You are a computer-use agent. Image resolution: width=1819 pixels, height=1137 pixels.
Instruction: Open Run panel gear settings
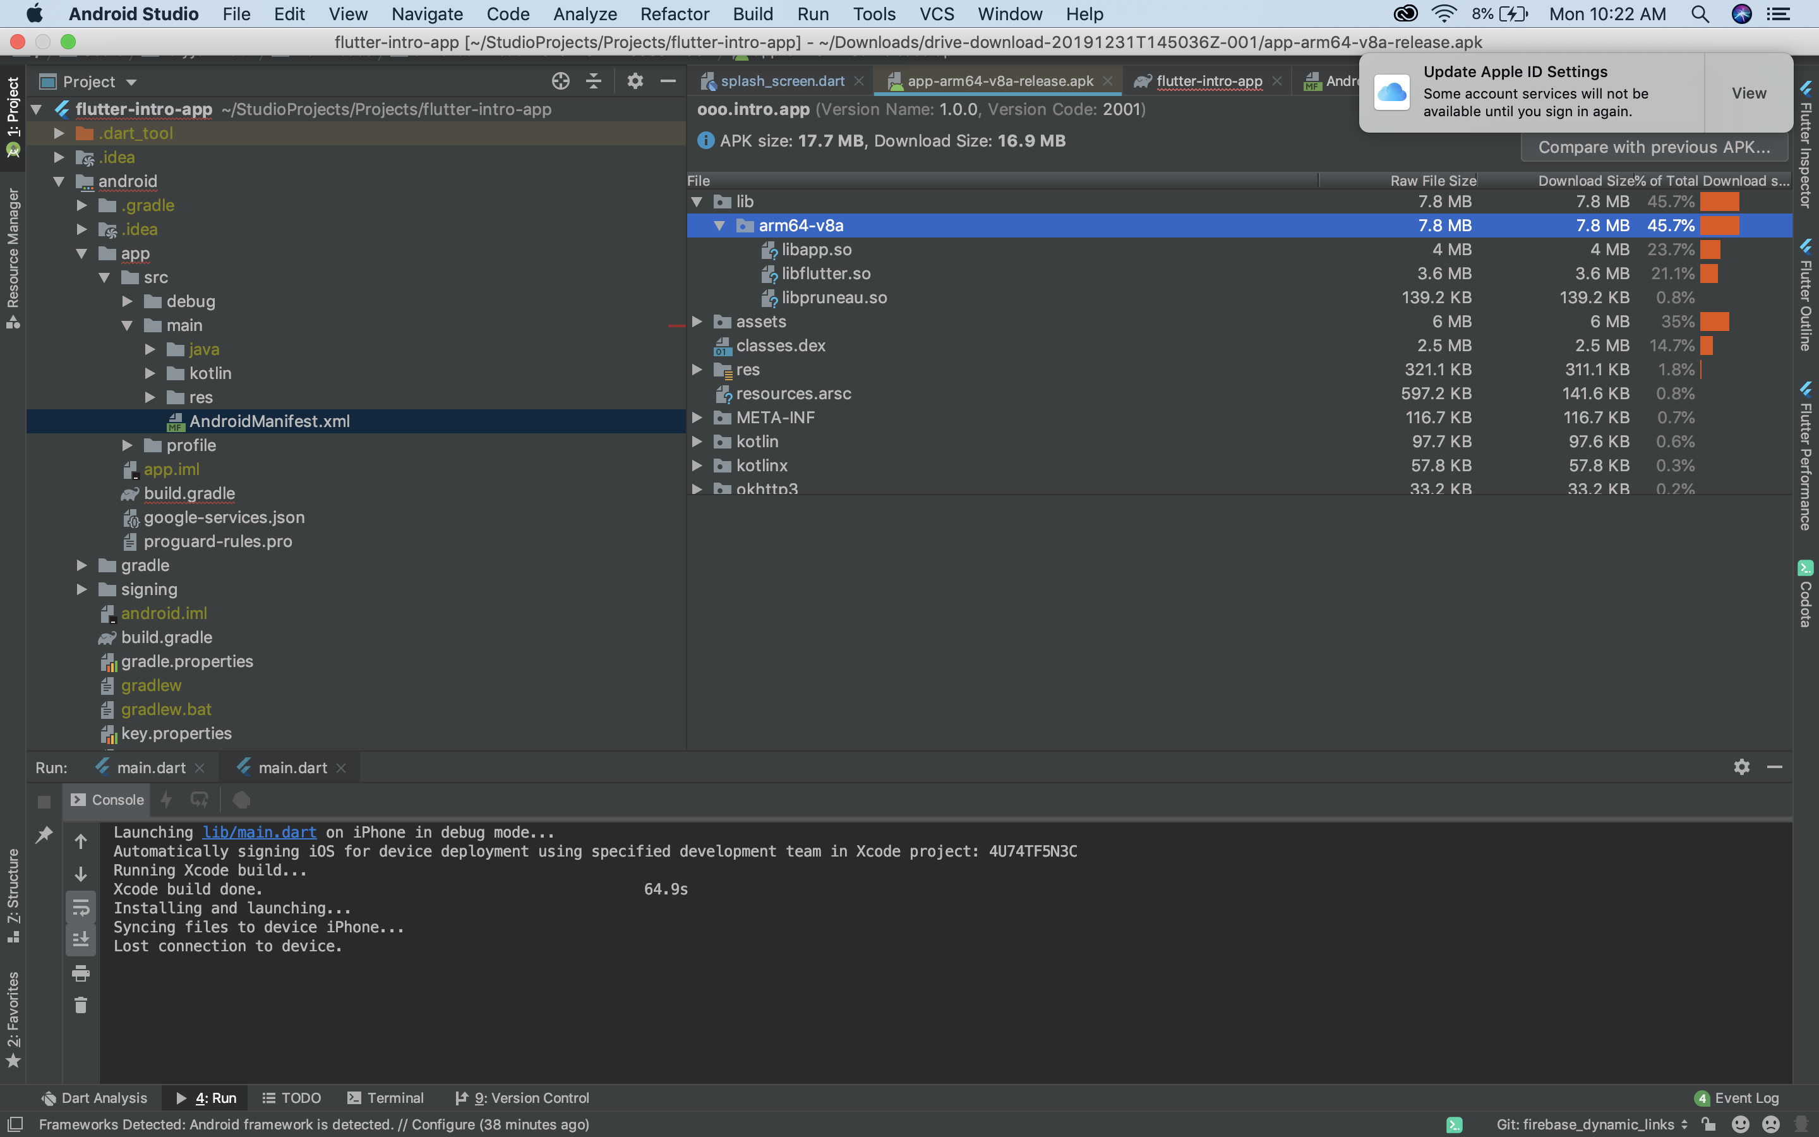pos(1741,767)
